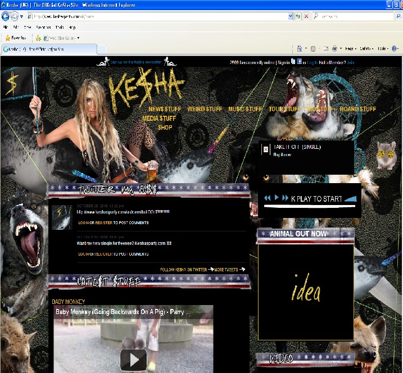The image size is (403, 373).
Task: Open the Page command dropdown
Action: pyautogui.click(x=351, y=48)
